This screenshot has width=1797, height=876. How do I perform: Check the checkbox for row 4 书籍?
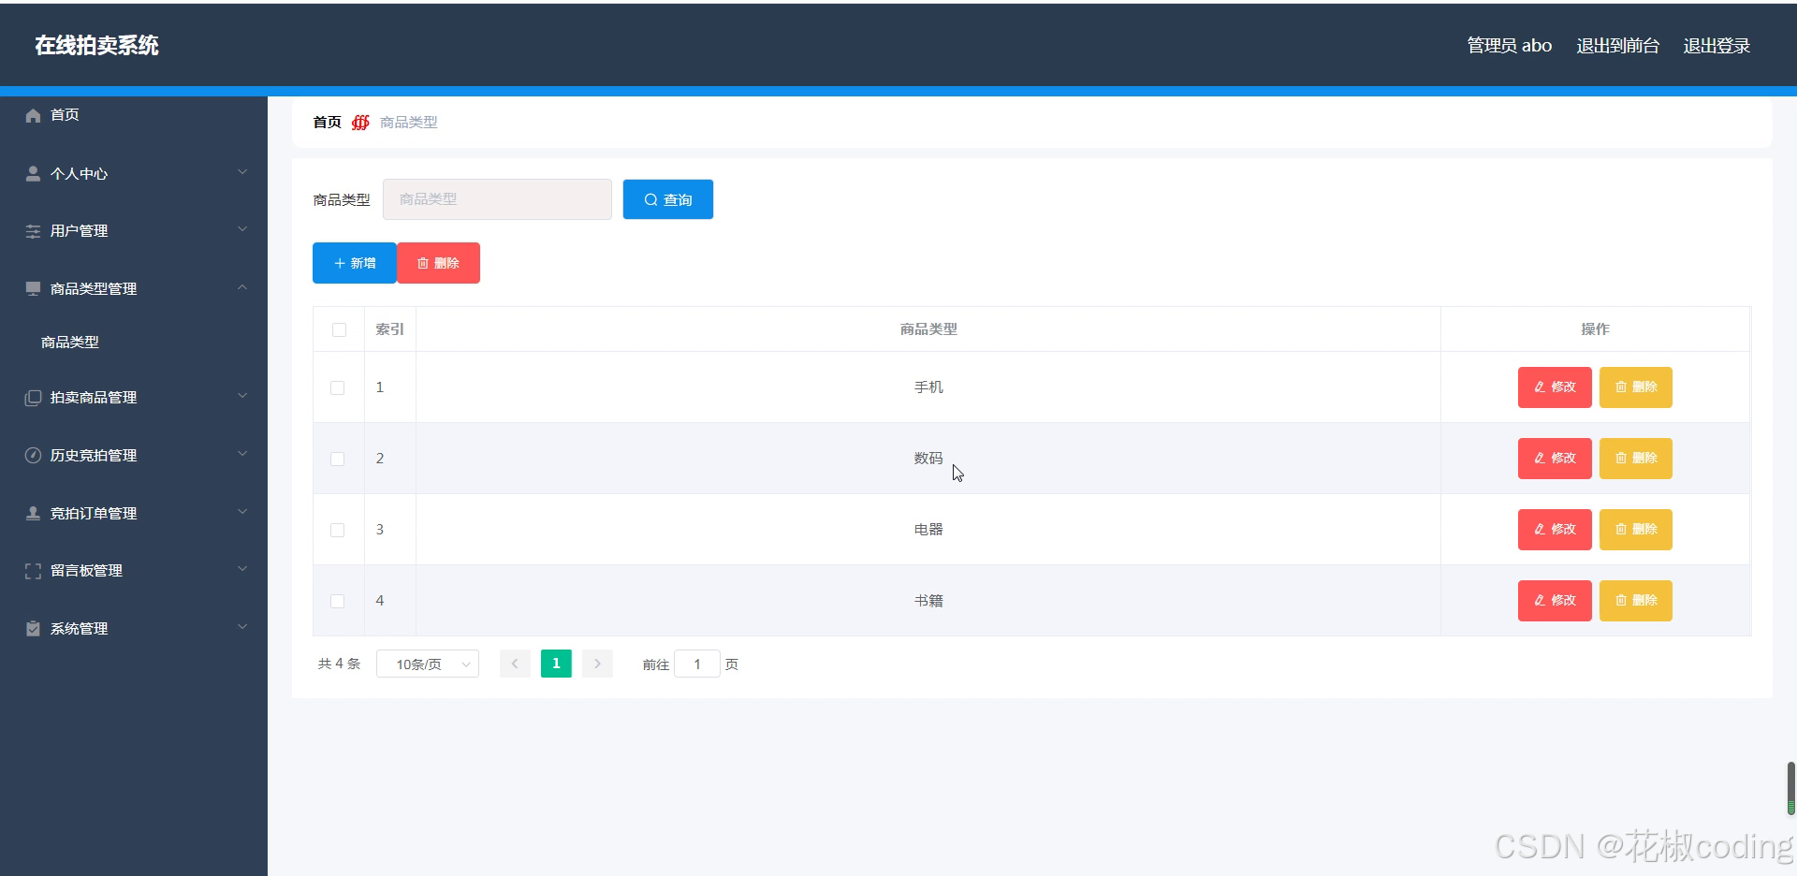click(x=337, y=601)
